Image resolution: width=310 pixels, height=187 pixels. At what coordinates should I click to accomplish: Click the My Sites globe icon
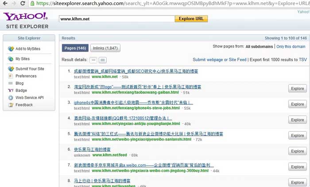coord(11,59)
